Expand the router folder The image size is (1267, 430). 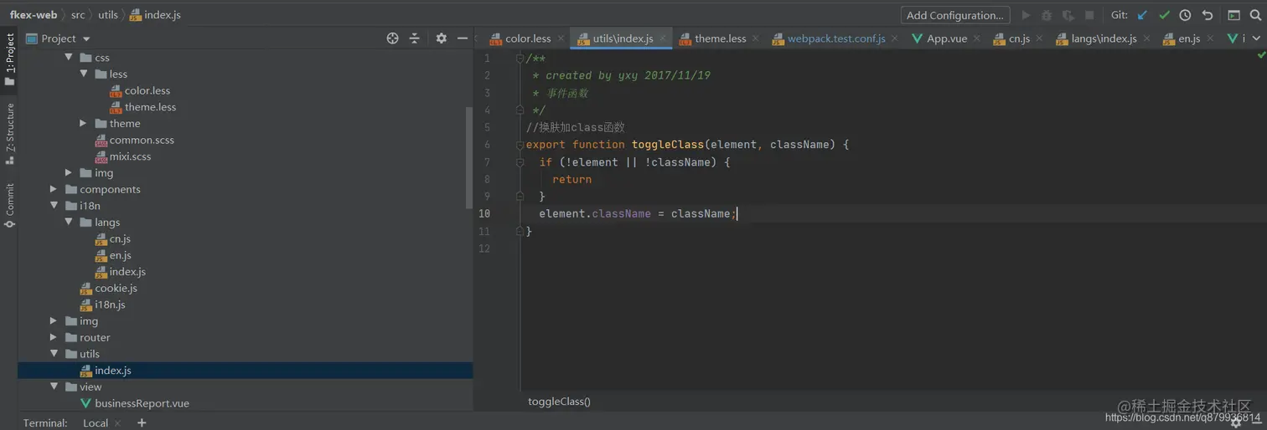(54, 337)
